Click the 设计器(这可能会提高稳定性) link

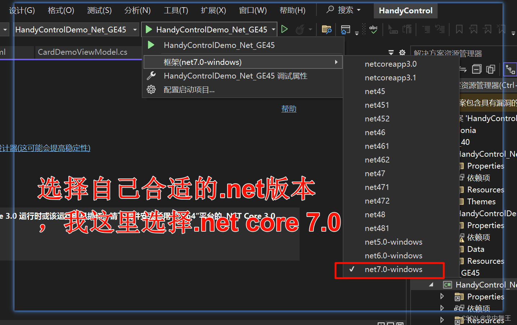[45, 148]
